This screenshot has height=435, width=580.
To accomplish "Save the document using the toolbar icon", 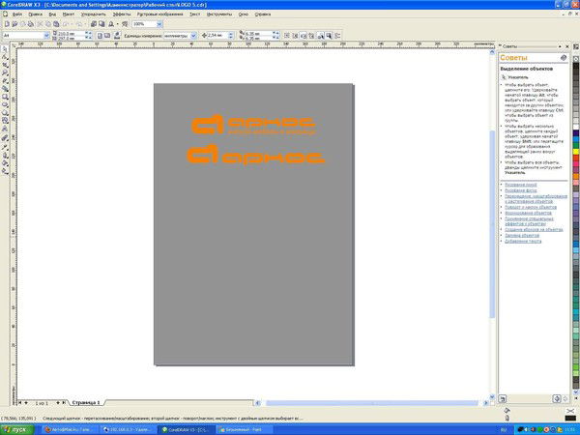I will [21, 24].
